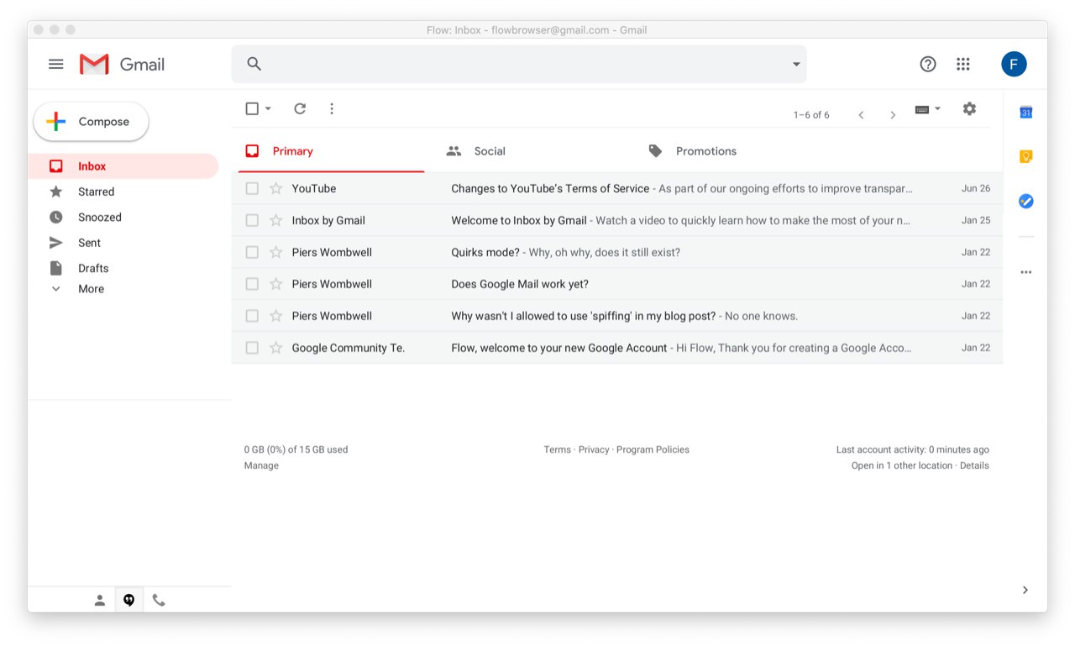Click the 1–6 of 6 counter
This screenshot has height=646, width=1075.
pos(811,115)
